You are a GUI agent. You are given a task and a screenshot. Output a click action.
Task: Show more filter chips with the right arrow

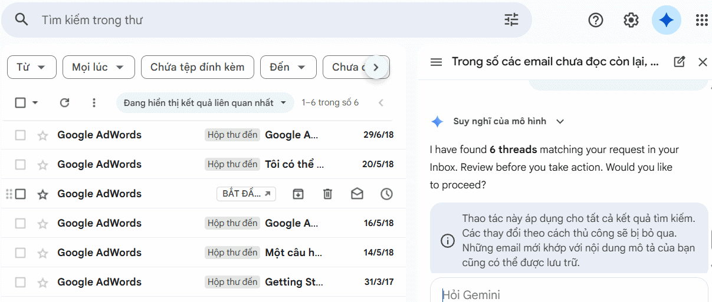[x=376, y=67]
